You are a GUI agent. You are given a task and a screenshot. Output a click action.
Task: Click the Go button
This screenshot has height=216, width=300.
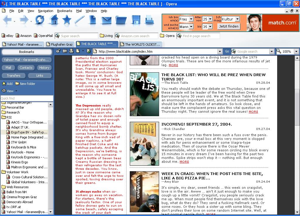[x=227, y=52]
